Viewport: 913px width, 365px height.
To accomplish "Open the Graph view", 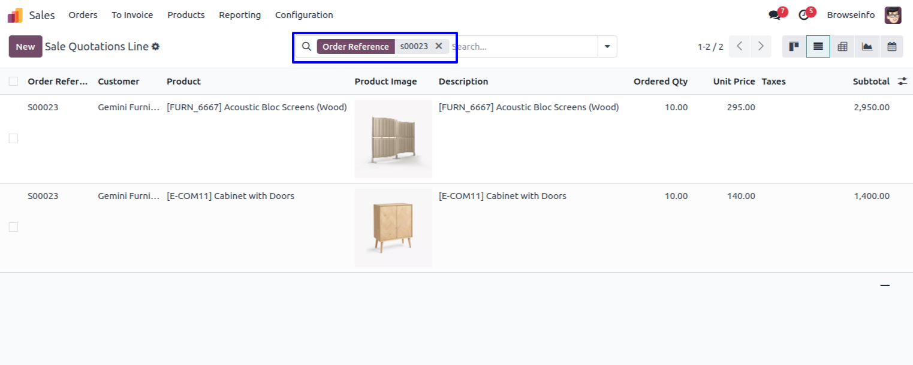I will coord(867,47).
